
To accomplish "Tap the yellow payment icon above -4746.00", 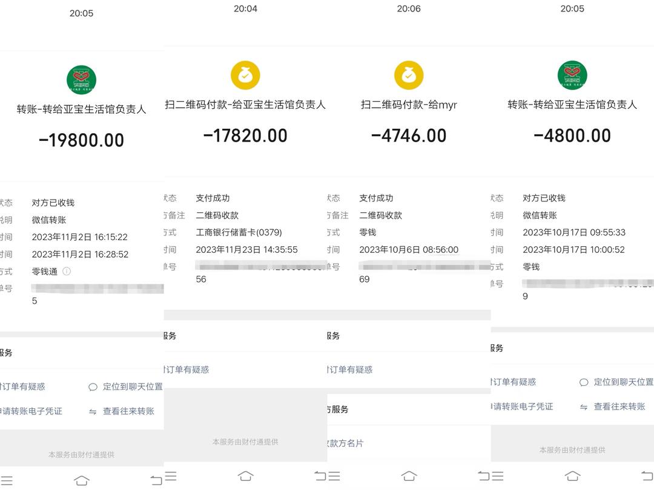I will click(x=409, y=76).
